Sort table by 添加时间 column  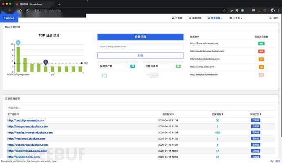pos(168,114)
